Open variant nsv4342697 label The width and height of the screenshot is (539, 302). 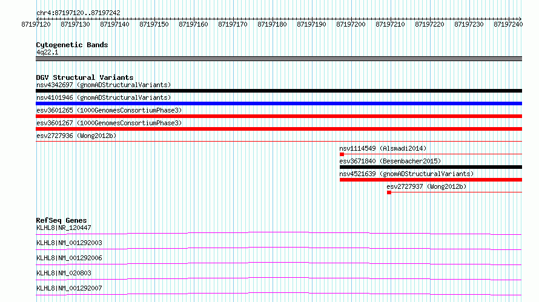click(x=104, y=85)
